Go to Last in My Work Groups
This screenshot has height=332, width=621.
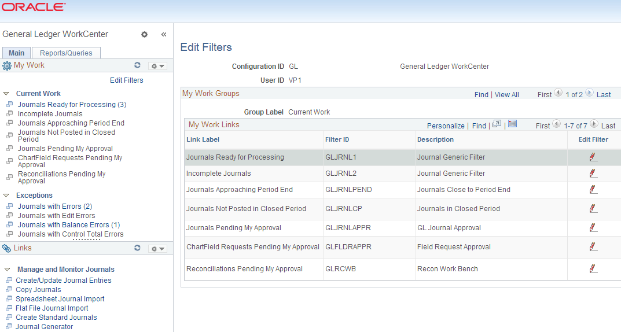pos(604,95)
